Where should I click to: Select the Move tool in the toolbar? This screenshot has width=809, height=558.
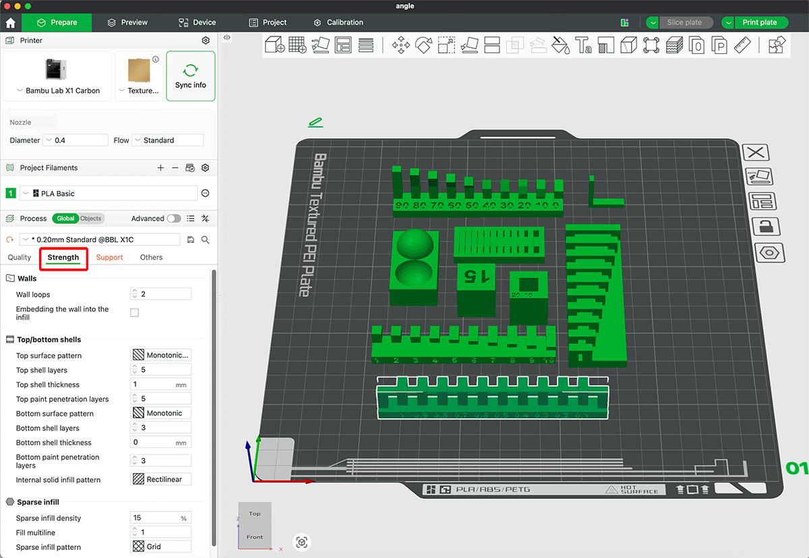401,45
